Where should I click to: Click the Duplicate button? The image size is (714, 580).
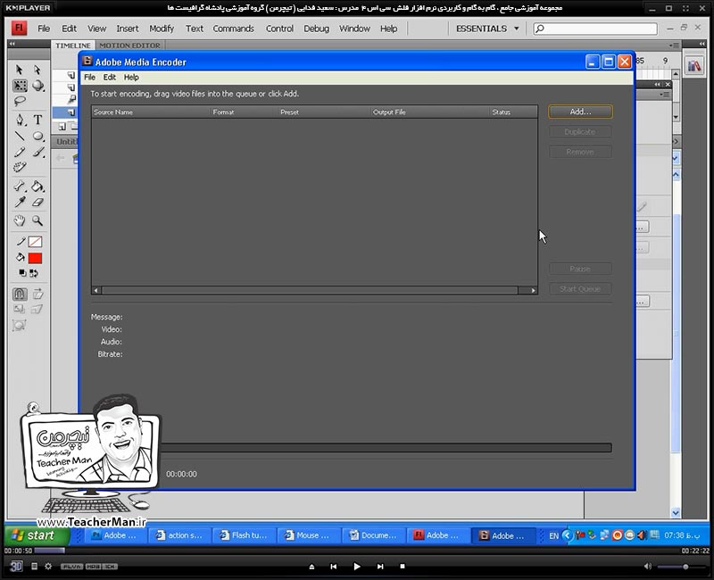[580, 131]
